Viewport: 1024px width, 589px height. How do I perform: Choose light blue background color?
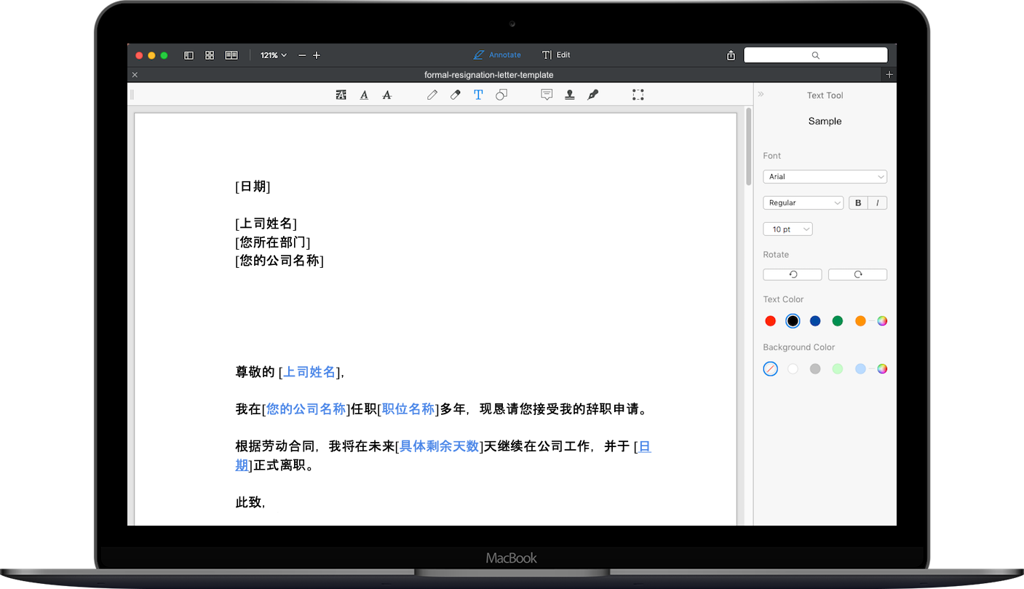860,369
